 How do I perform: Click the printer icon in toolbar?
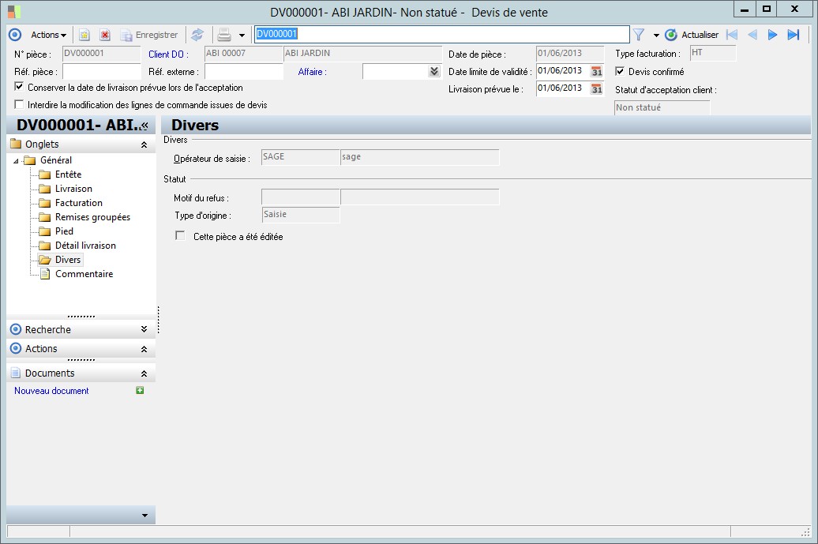coord(224,35)
